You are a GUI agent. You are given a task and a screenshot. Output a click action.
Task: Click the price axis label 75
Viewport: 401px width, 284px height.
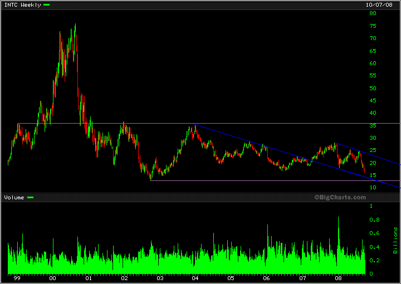(373, 26)
